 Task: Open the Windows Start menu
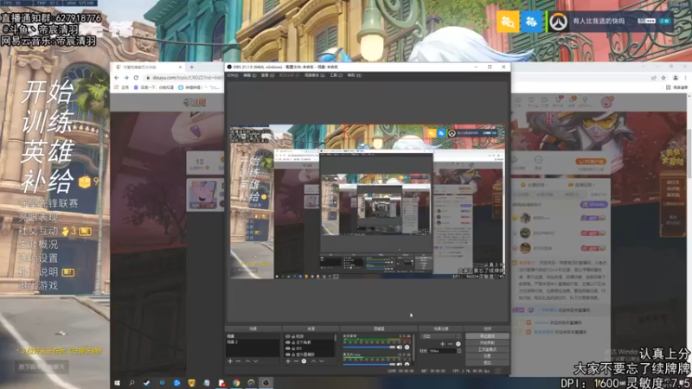[x=117, y=383]
